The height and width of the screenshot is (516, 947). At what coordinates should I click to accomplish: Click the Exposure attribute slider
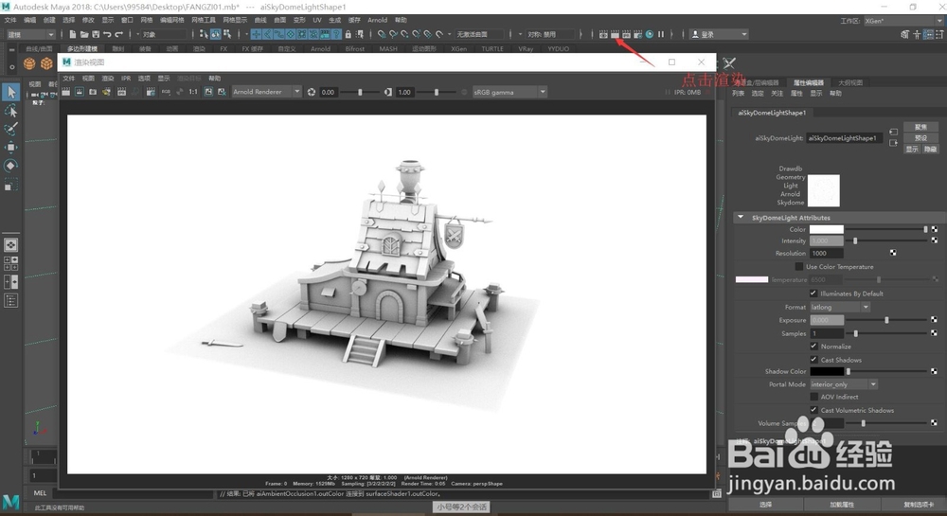(x=886, y=320)
